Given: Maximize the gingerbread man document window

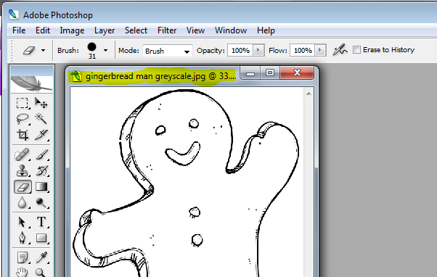Looking at the screenshot, I should (270, 73).
